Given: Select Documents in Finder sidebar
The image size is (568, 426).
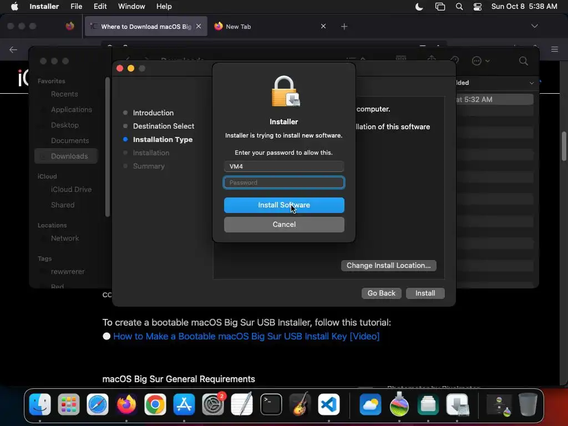Looking at the screenshot, I should click(70, 141).
